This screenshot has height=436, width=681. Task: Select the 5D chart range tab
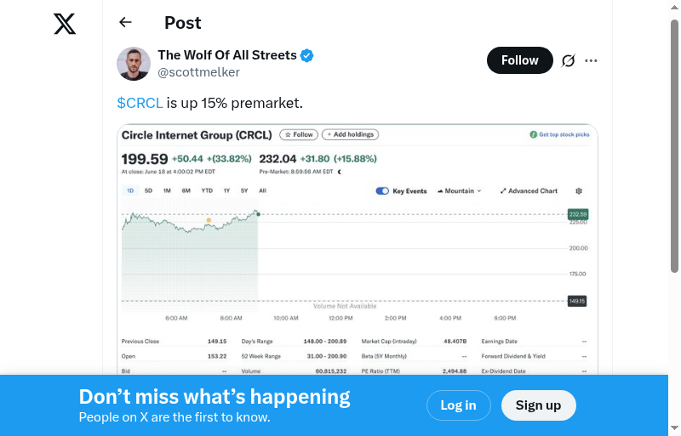coord(148,190)
